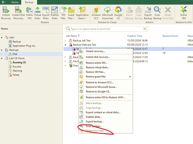The height and width of the screenshot is (144, 193).
Task: Click Scan Backup ribbon icon
Action: [x=157, y=13]
